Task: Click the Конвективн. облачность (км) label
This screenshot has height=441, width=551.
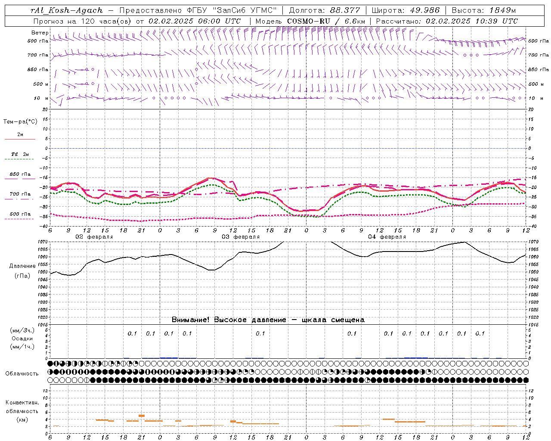Action: coord(22,411)
